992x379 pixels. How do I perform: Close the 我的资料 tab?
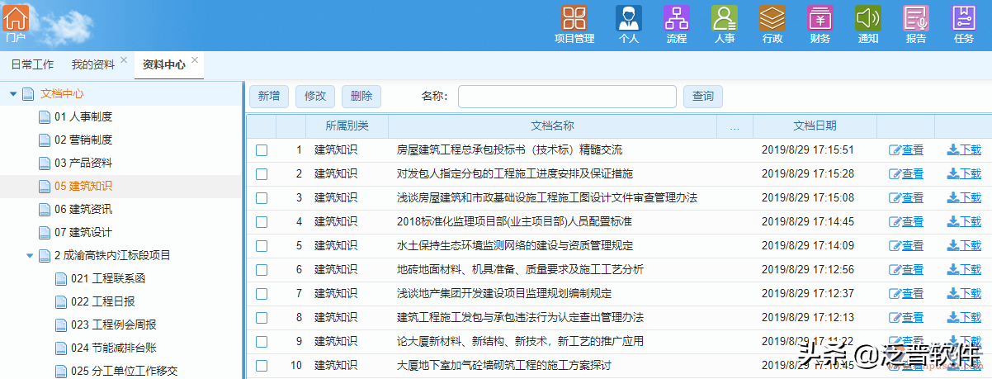(x=124, y=60)
